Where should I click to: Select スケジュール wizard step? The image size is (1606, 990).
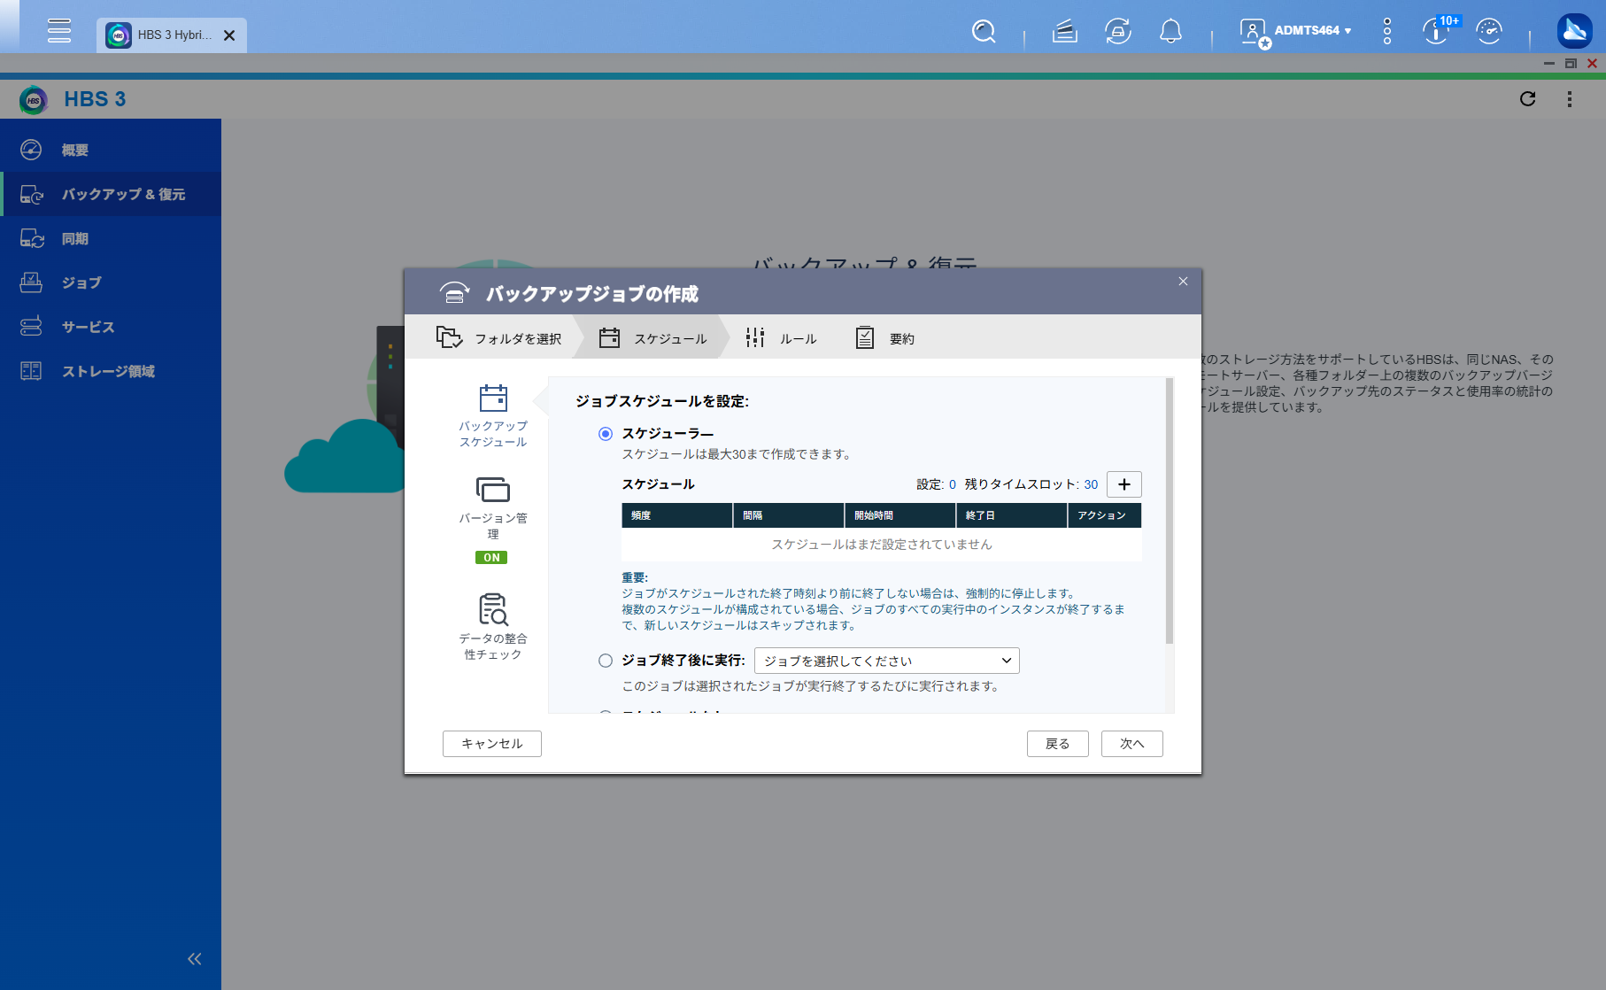pos(652,337)
